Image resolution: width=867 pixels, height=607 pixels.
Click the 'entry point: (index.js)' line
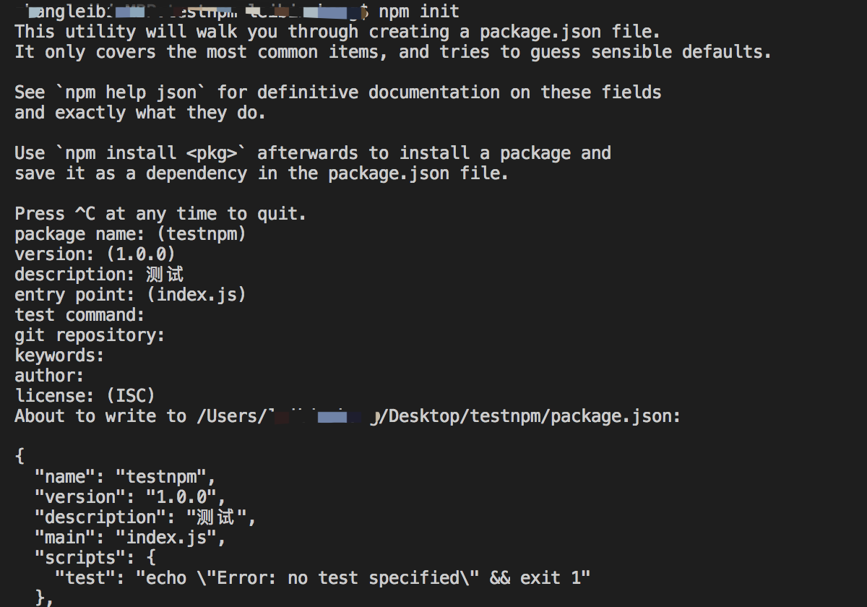coord(131,295)
